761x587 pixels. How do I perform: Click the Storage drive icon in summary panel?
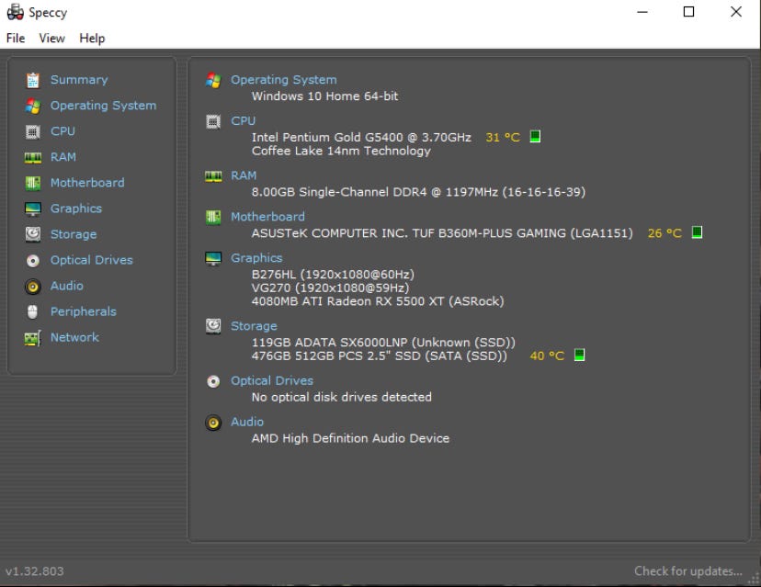[x=213, y=326]
